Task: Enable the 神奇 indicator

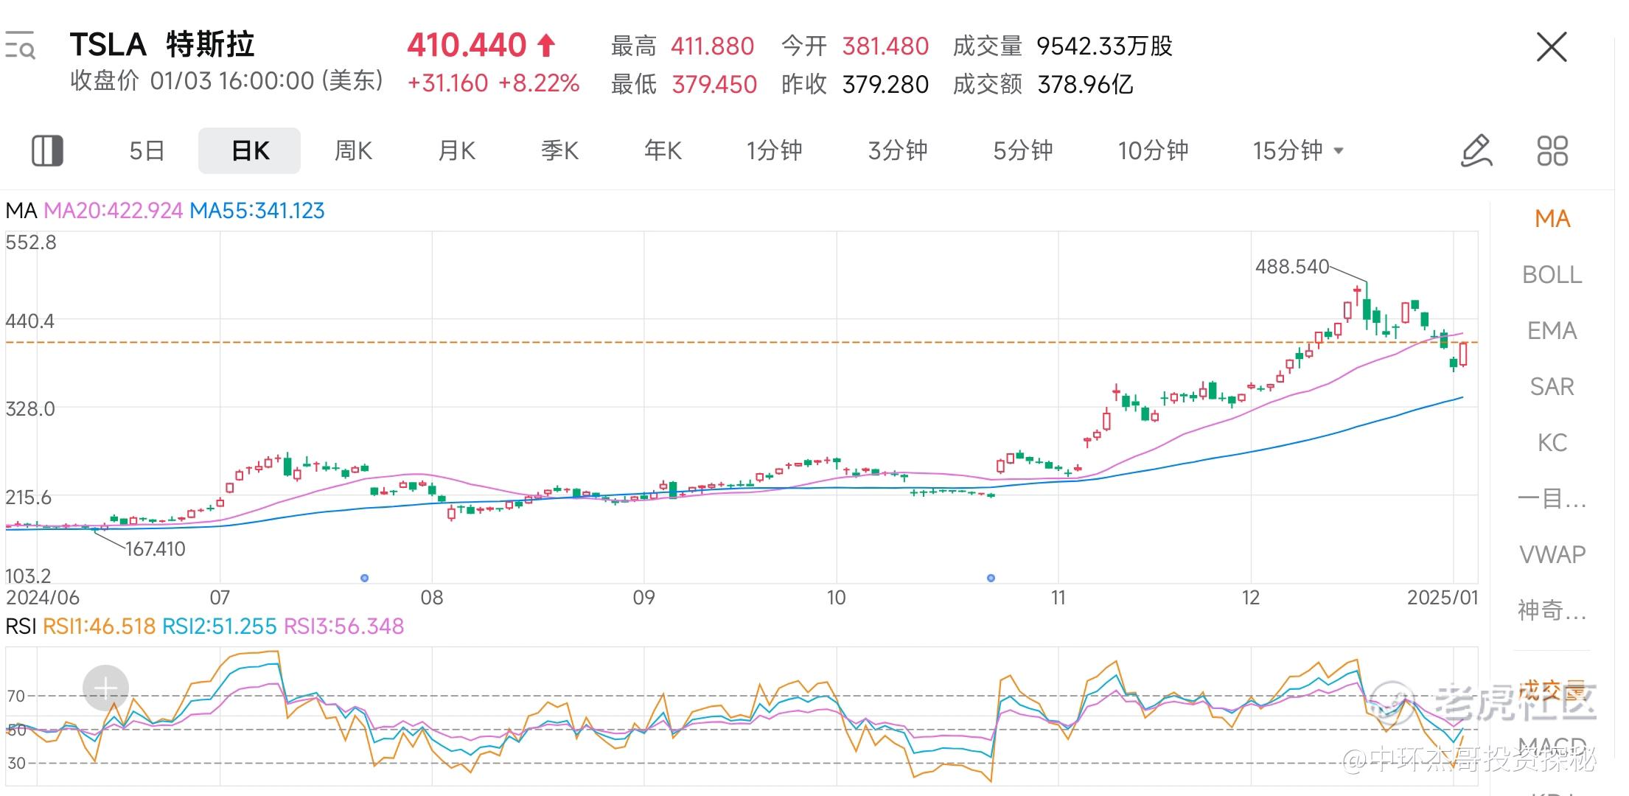Action: 1552,610
